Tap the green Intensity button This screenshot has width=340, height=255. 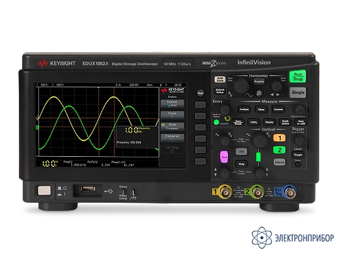[x=217, y=123]
